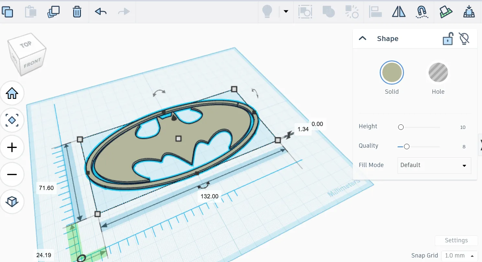
Task: Collapse the Shape panel
Action: point(363,38)
